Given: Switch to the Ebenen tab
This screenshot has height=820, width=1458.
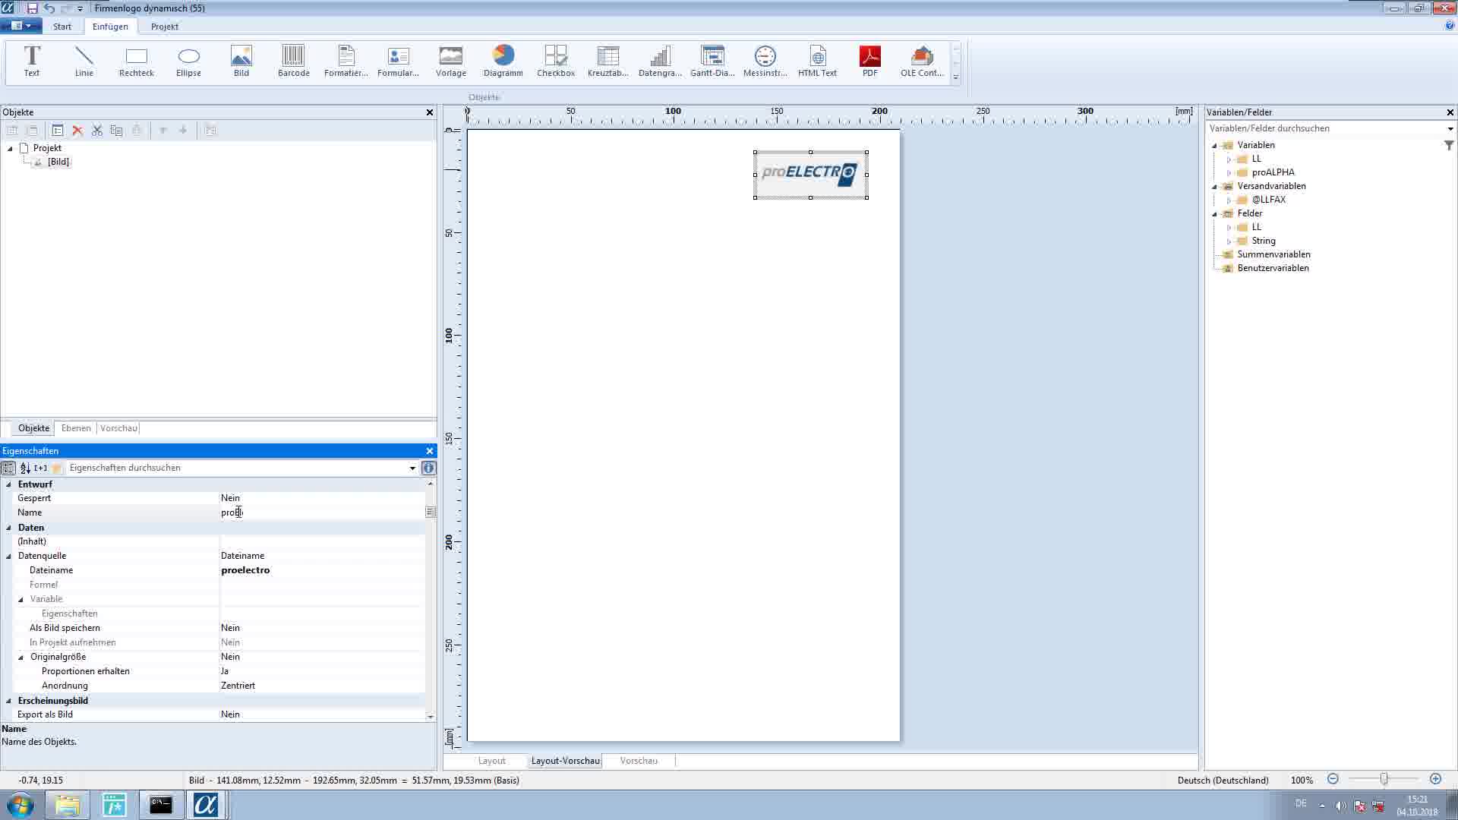Looking at the screenshot, I should click(x=76, y=428).
